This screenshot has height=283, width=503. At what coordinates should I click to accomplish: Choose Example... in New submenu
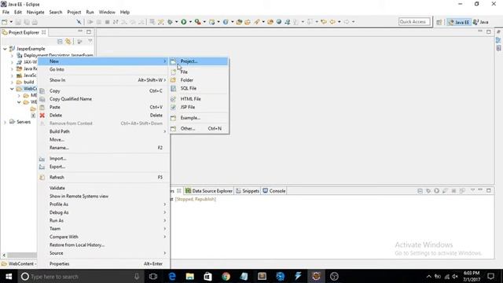199,118
